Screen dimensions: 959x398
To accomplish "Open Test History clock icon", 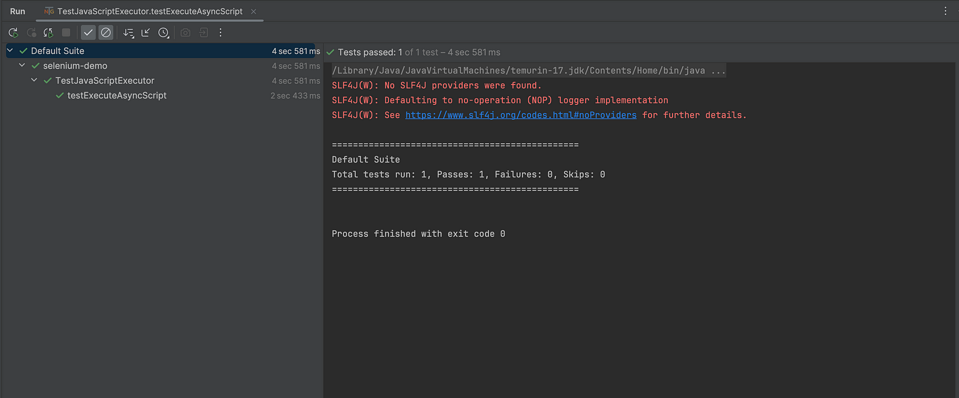I will tap(164, 32).
